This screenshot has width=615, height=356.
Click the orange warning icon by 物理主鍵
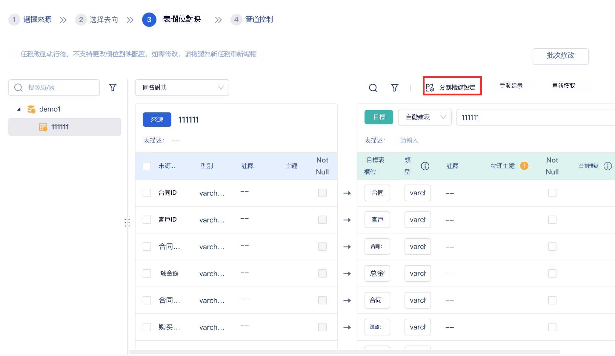[x=524, y=166]
